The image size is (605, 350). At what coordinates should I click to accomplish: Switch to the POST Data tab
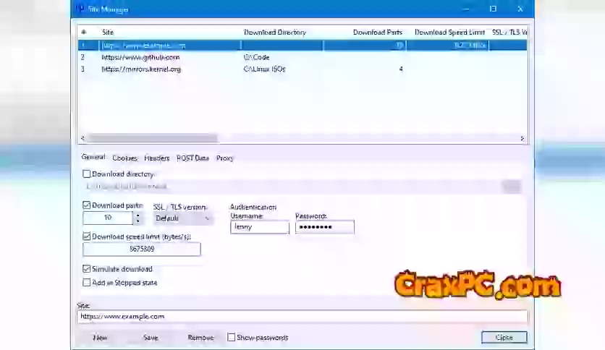pyautogui.click(x=192, y=158)
